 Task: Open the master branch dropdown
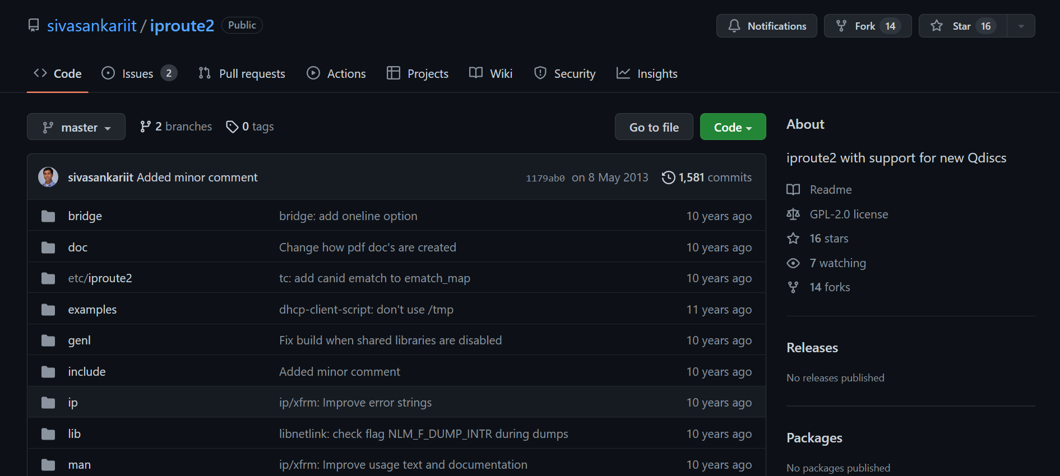(76, 127)
